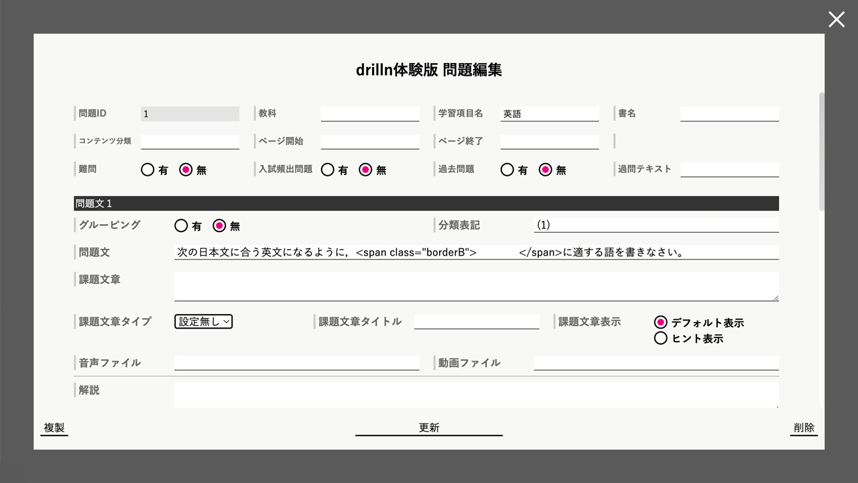The height and width of the screenshot is (483, 858).
Task: Set グルーピング to 有
Action: 181,225
